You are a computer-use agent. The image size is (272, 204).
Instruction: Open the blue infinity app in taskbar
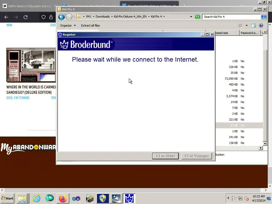click(76, 198)
